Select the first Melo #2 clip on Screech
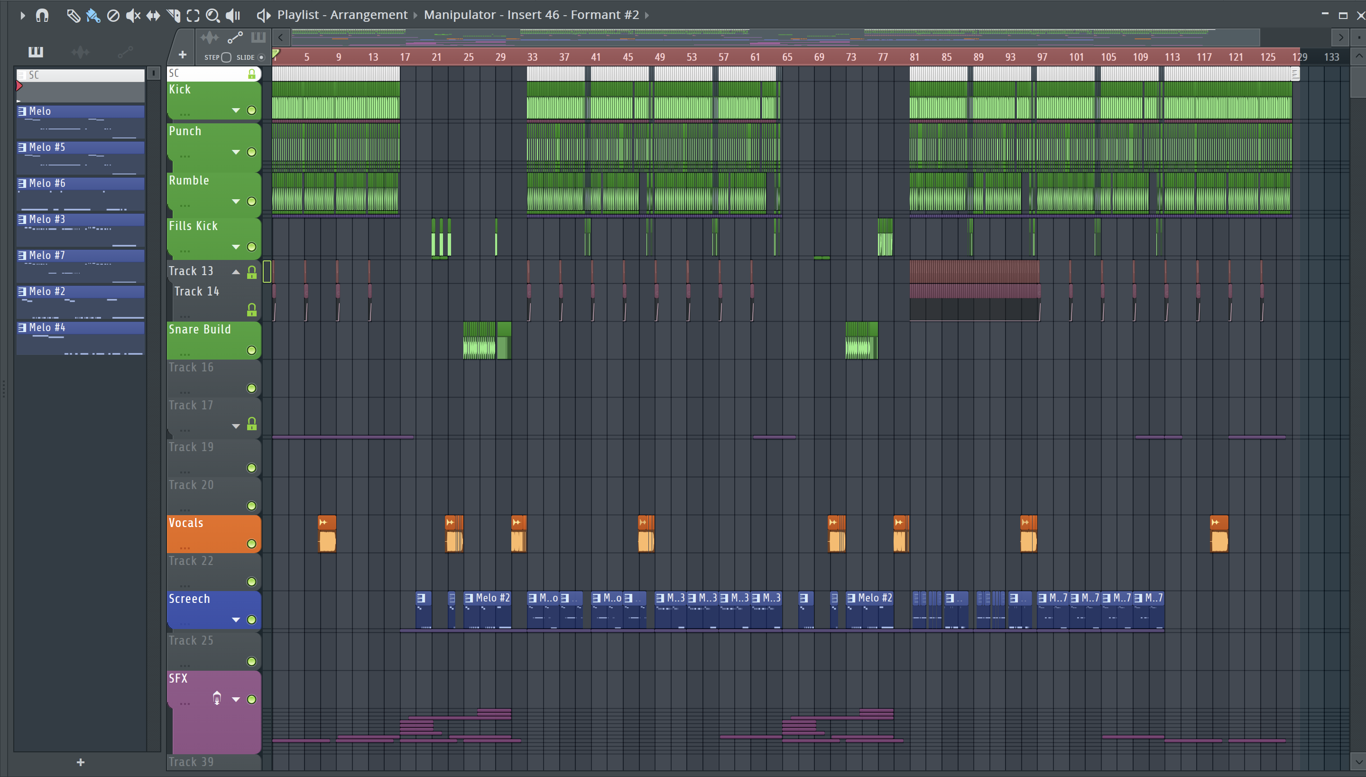Viewport: 1366px width, 777px height. 487,610
